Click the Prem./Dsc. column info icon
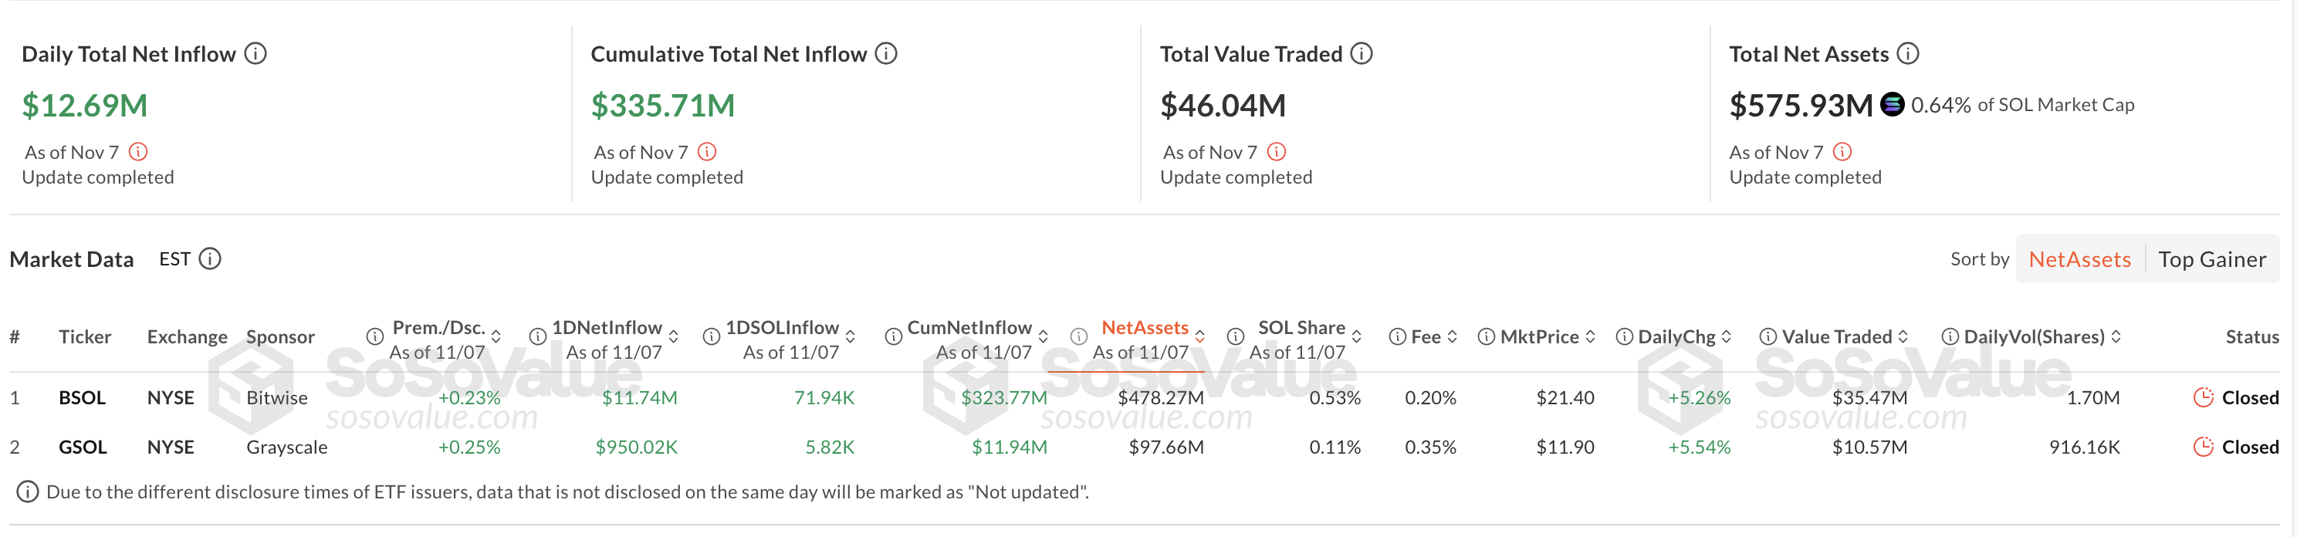The height and width of the screenshot is (537, 2297). [x=374, y=337]
